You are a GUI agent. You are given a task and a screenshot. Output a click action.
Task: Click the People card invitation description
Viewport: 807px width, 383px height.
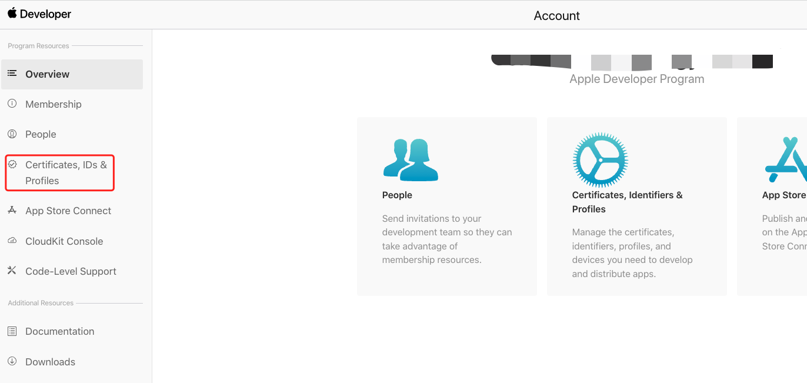click(x=447, y=239)
